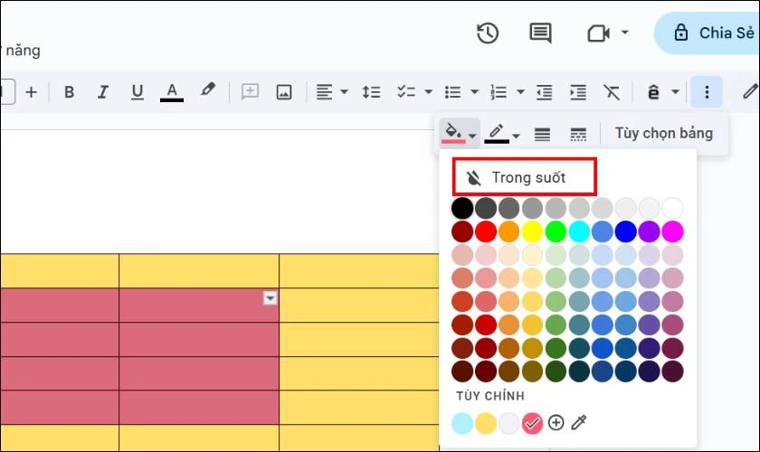
Task: Open Tùy chọn bảng table options
Action: tap(663, 133)
